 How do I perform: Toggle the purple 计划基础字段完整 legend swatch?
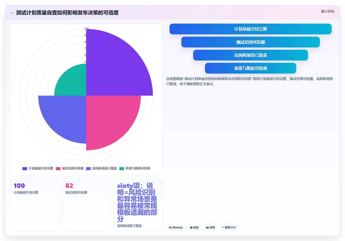(25, 168)
